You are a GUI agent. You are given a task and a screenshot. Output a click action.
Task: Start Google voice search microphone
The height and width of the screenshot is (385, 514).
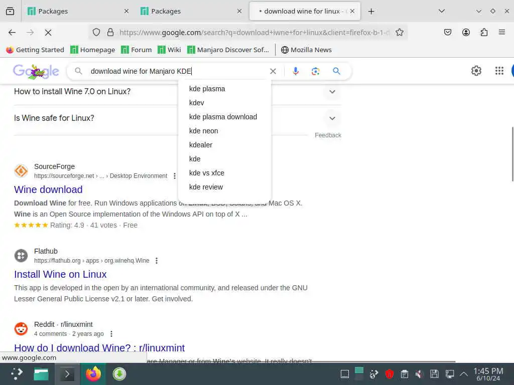[295, 71]
